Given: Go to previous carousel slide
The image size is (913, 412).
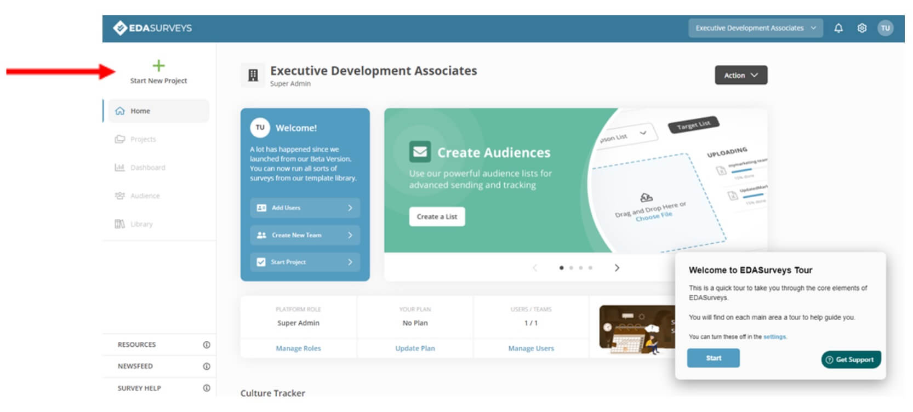Looking at the screenshot, I should [x=535, y=268].
